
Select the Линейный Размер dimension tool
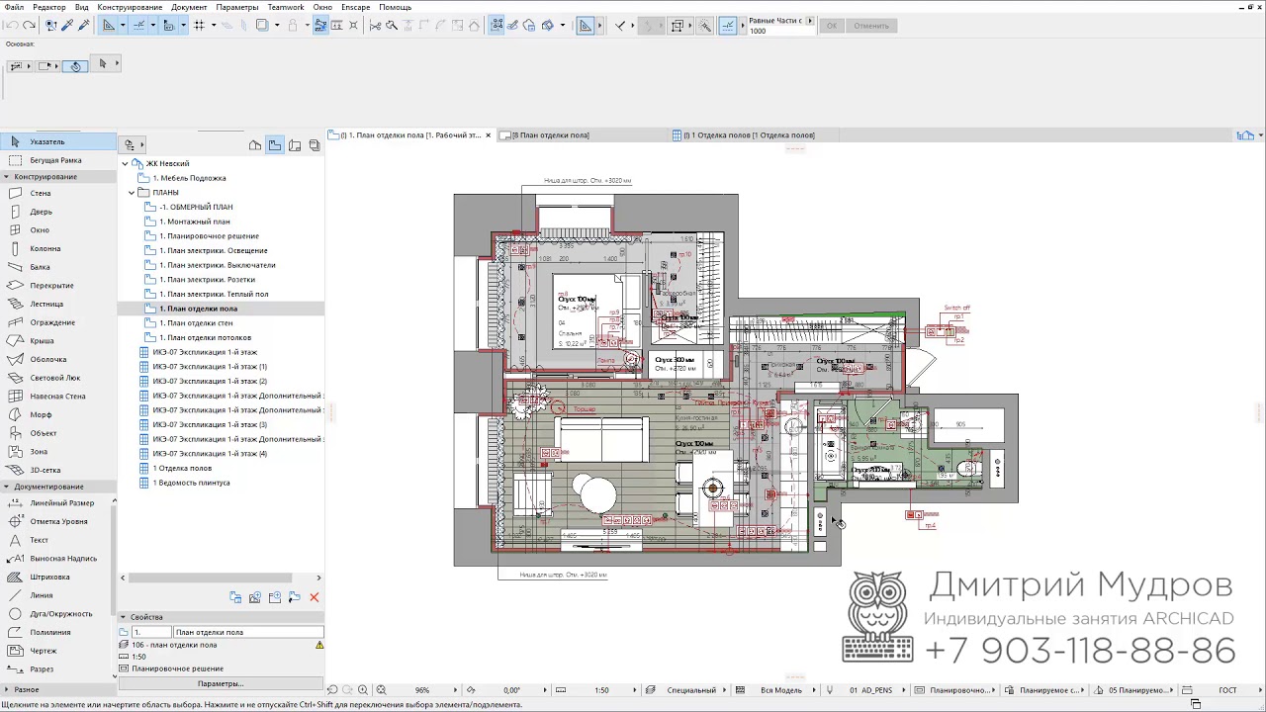[x=57, y=503]
